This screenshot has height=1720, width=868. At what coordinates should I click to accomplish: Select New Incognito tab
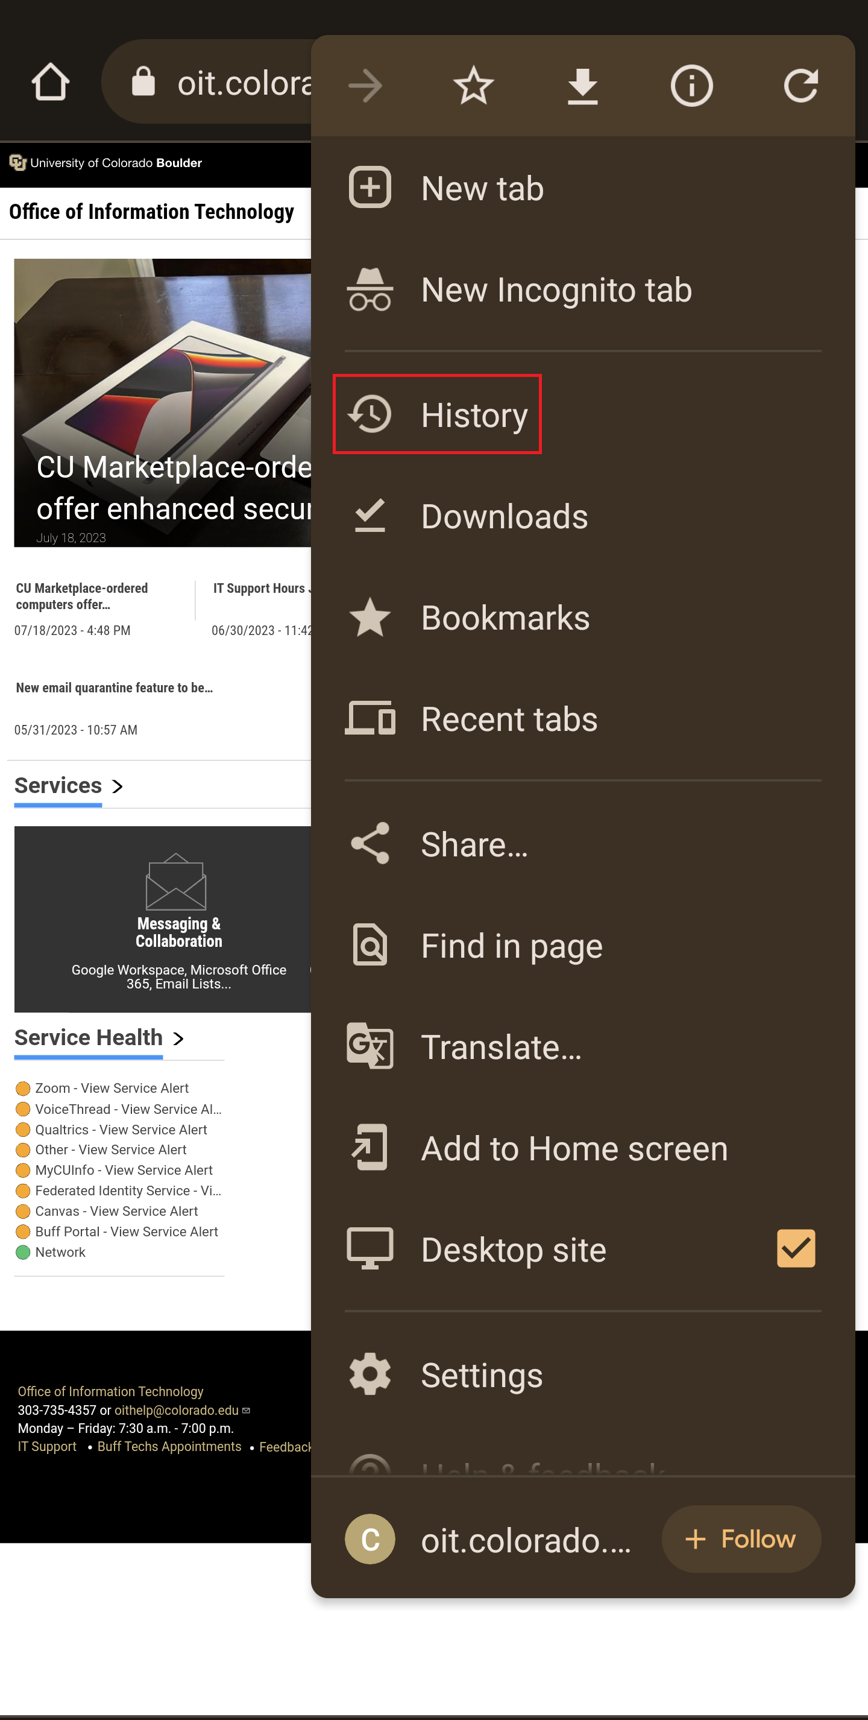pyautogui.click(x=556, y=289)
